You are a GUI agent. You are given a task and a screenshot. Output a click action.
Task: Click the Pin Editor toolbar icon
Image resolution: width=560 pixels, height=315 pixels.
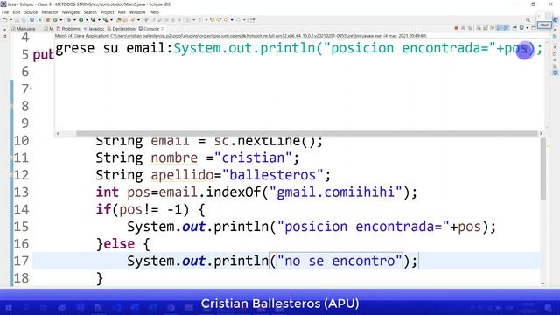point(252,20)
